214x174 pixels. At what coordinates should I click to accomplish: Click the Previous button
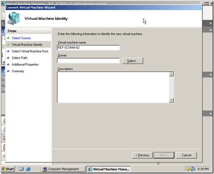pos(142,155)
